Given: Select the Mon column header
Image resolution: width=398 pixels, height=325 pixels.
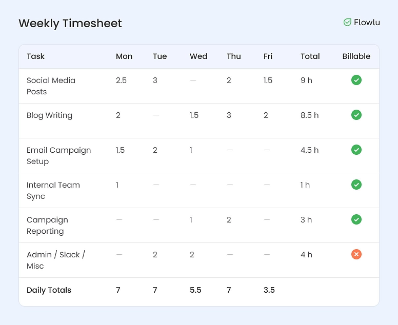Looking at the screenshot, I should point(124,56).
